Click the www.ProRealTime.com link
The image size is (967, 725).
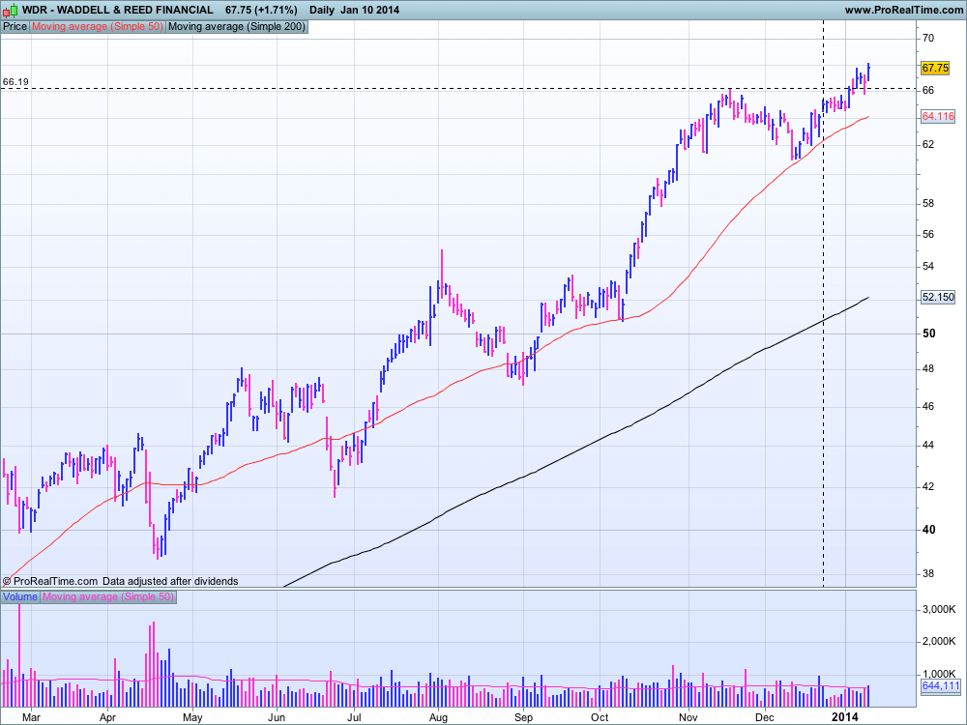point(903,10)
